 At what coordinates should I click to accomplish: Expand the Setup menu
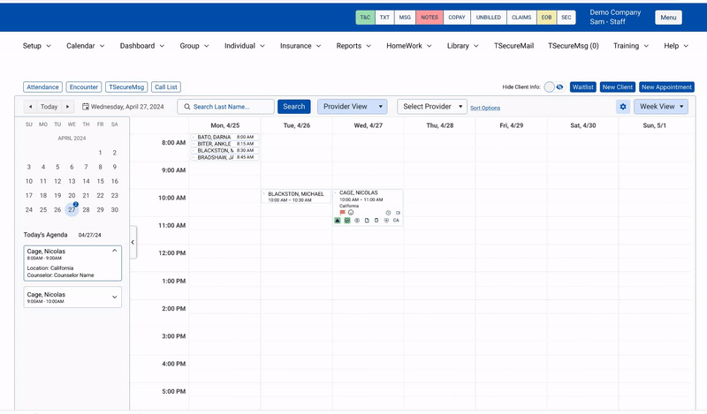point(37,46)
